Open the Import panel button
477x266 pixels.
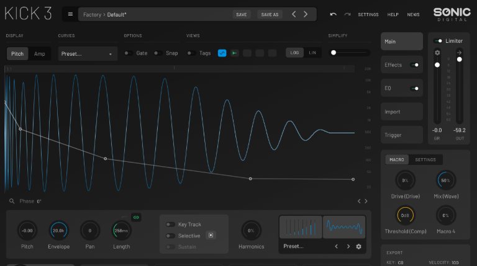[x=401, y=112]
